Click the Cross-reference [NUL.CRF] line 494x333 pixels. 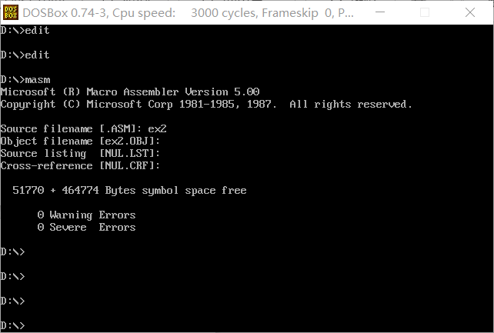point(80,166)
